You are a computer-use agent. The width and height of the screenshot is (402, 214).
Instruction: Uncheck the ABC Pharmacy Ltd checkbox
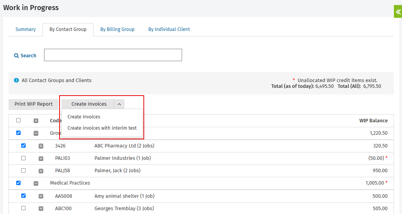23,146
